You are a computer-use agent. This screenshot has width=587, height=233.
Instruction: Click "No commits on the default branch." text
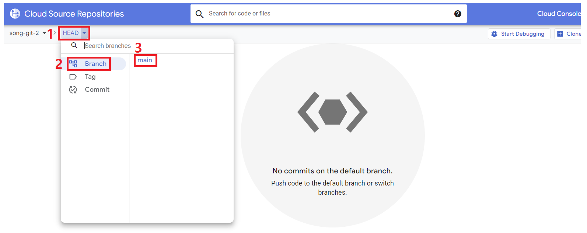coord(332,171)
